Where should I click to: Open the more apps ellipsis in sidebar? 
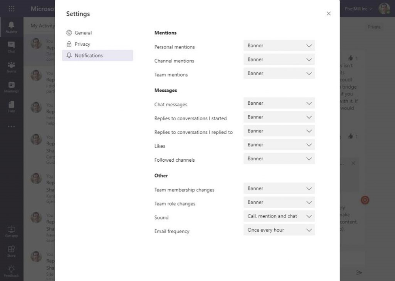(x=11, y=127)
